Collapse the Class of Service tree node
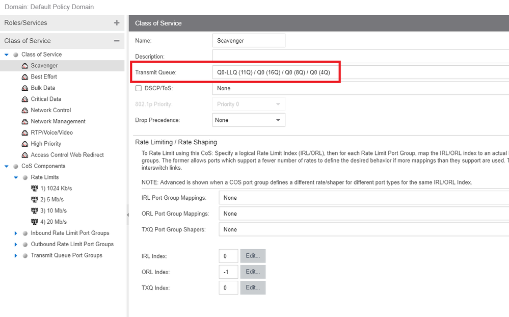 click(7, 55)
